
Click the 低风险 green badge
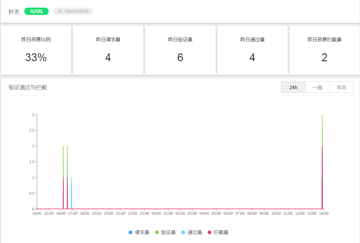[x=36, y=11]
